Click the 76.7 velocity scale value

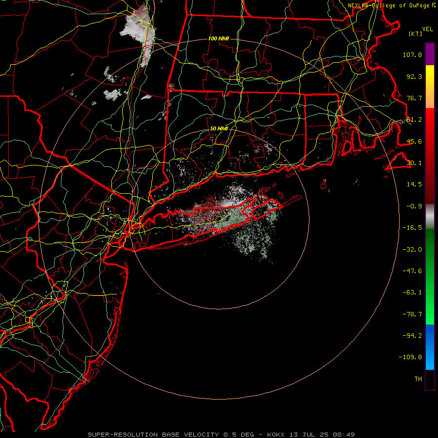(x=414, y=98)
